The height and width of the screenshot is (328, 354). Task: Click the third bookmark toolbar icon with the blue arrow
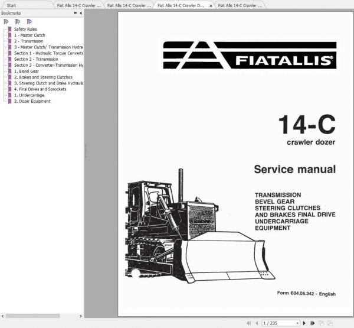coord(29,22)
